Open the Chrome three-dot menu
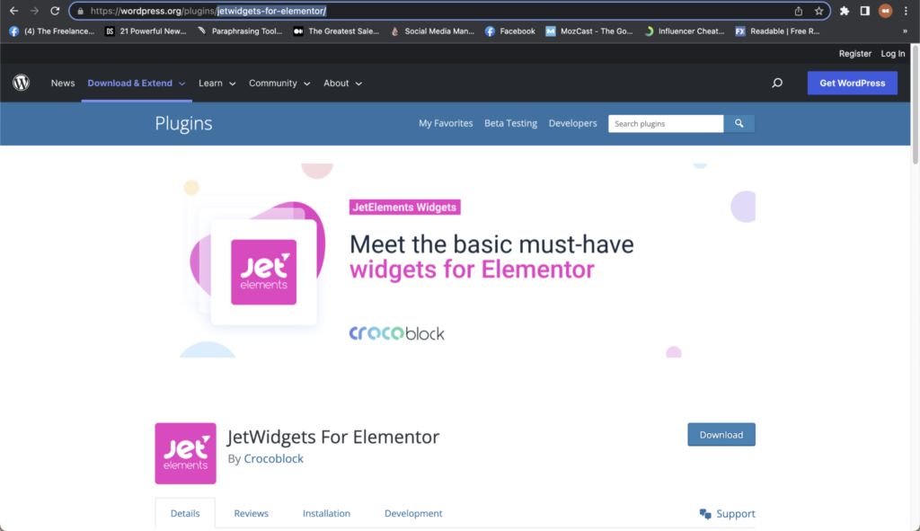The height and width of the screenshot is (531, 920). [906, 11]
